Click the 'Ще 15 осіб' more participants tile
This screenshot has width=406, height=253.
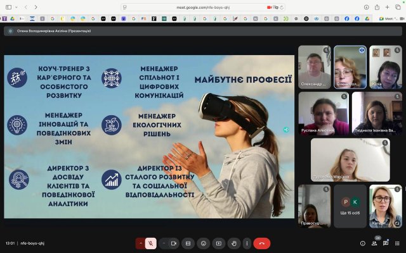[x=350, y=206]
